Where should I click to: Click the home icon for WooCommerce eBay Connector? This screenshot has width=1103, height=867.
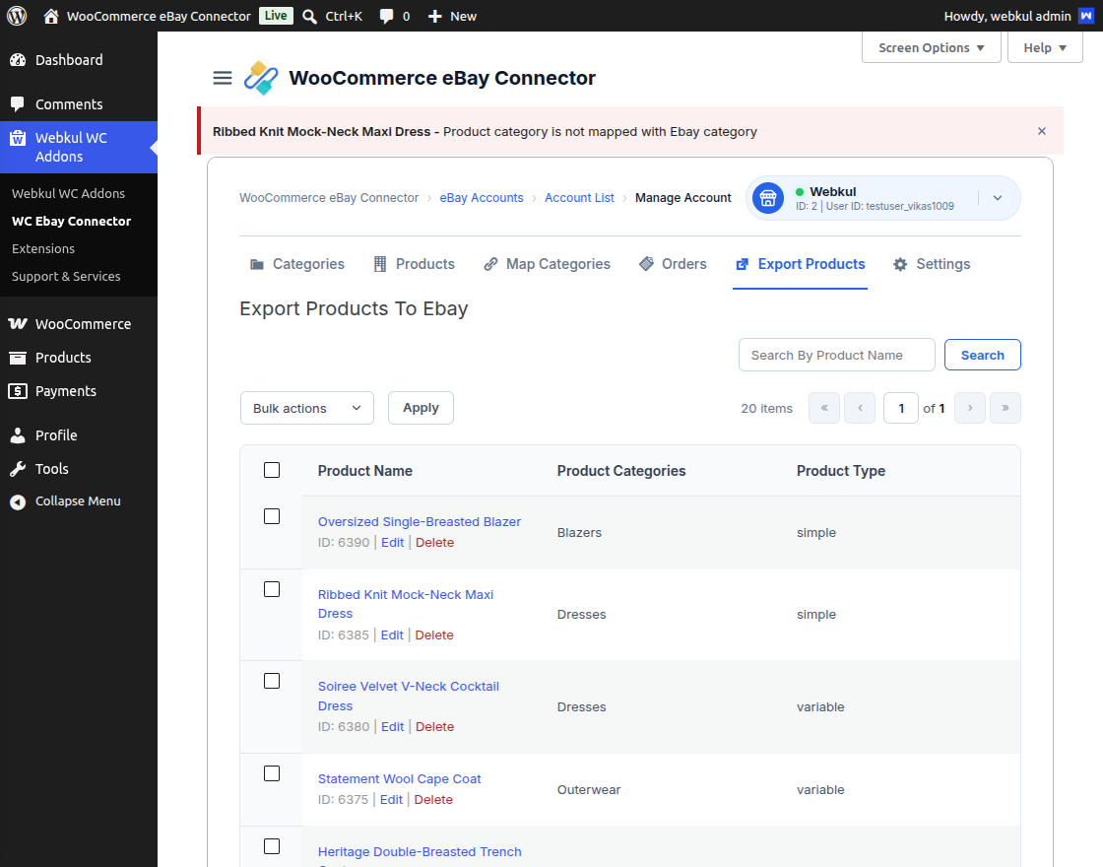pyautogui.click(x=50, y=16)
